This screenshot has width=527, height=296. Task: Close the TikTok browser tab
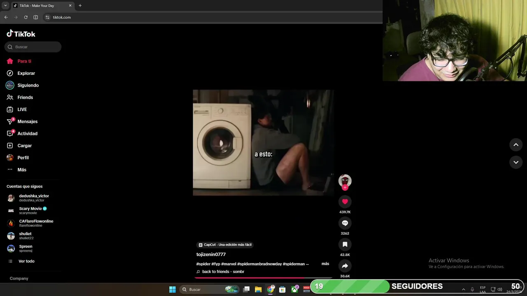(70, 6)
